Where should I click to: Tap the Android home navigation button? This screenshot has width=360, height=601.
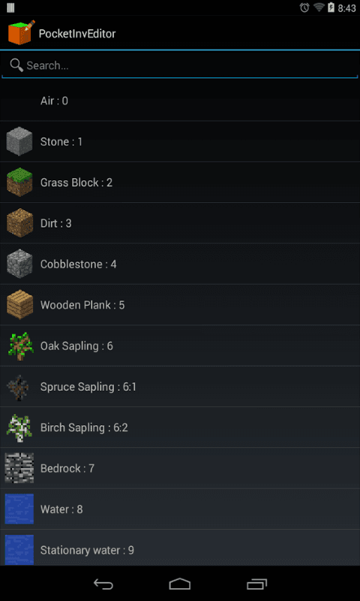[x=180, y=584]
